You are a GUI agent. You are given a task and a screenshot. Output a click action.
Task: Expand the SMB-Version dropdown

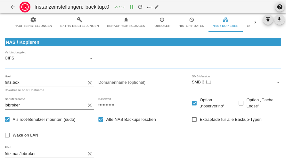(236, 82)
